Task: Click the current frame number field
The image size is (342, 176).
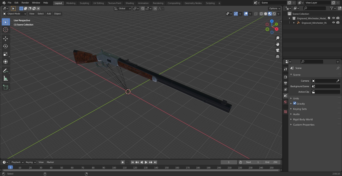Action: tap(229, 162)
